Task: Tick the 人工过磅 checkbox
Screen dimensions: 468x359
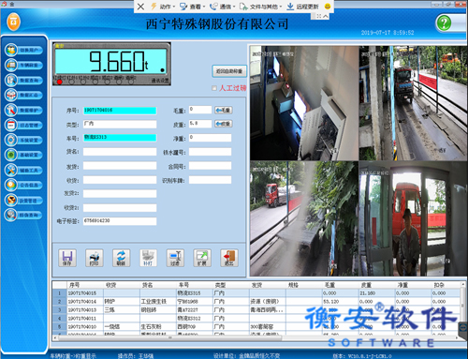Action: coord(214,88)
